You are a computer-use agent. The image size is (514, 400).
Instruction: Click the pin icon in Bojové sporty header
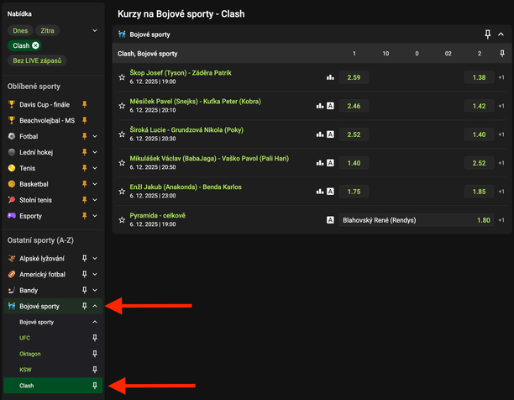click(487, 34)
